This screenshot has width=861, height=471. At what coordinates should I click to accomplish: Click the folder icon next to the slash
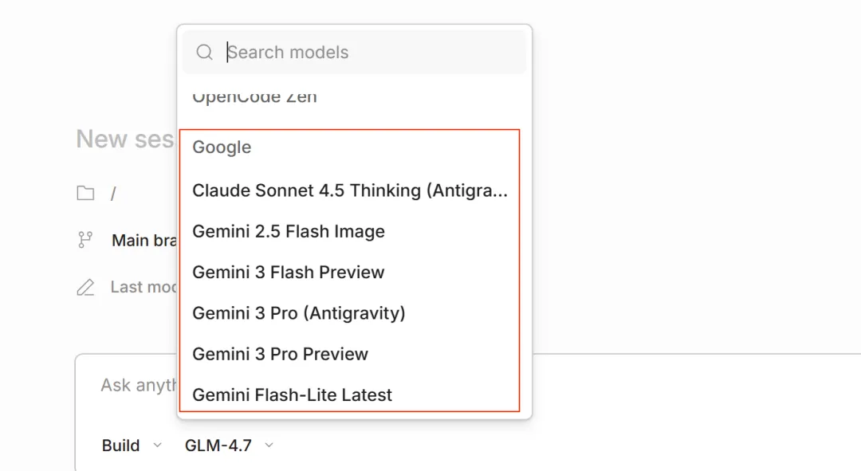coord(85,194)
